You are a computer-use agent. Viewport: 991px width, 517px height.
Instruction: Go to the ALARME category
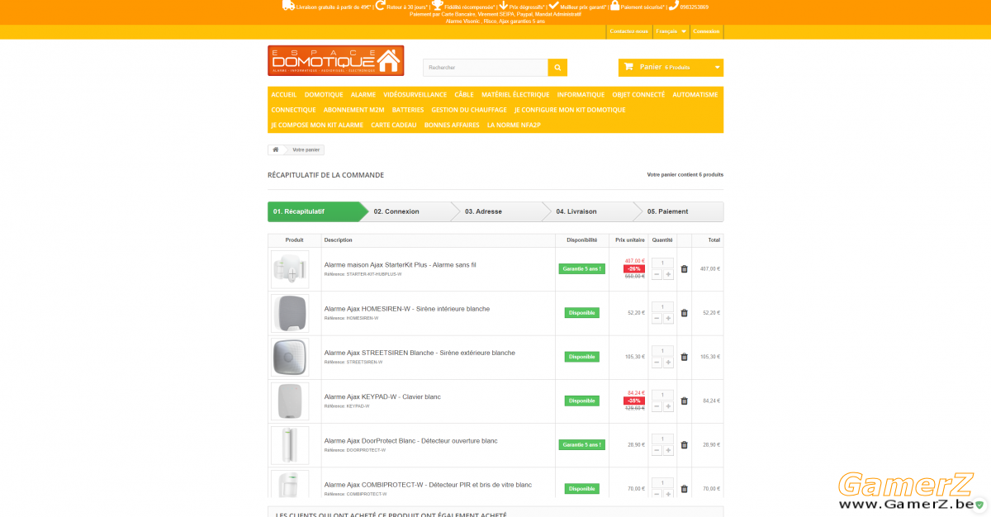click(x=363, y=95)
